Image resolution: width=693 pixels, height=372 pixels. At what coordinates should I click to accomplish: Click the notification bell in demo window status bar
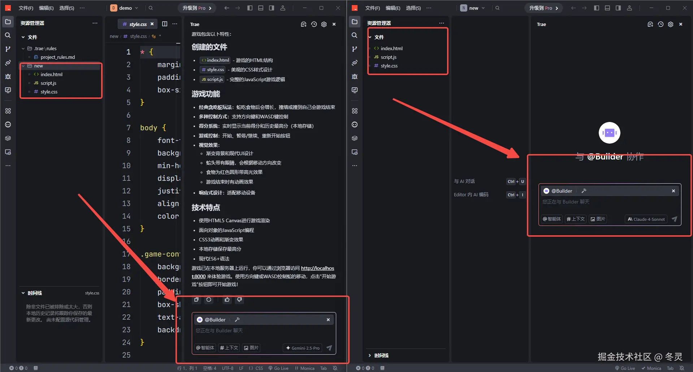pos(335,368)
